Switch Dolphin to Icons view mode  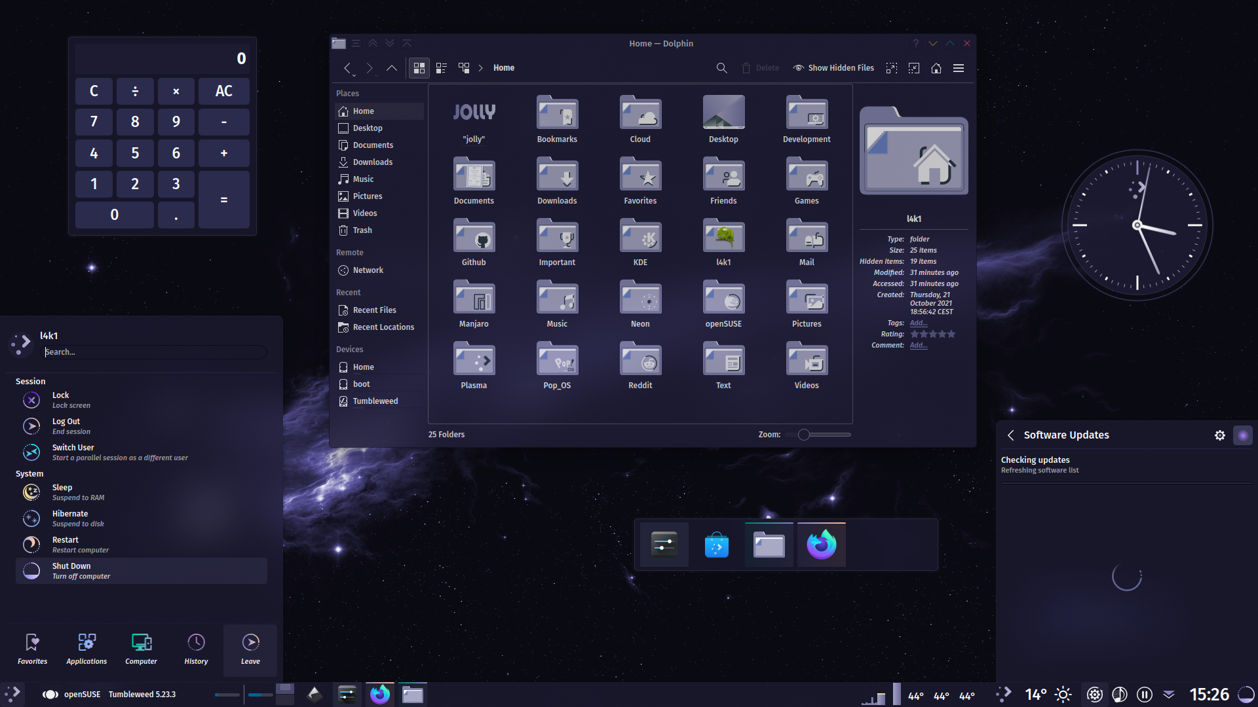point(419,67)
